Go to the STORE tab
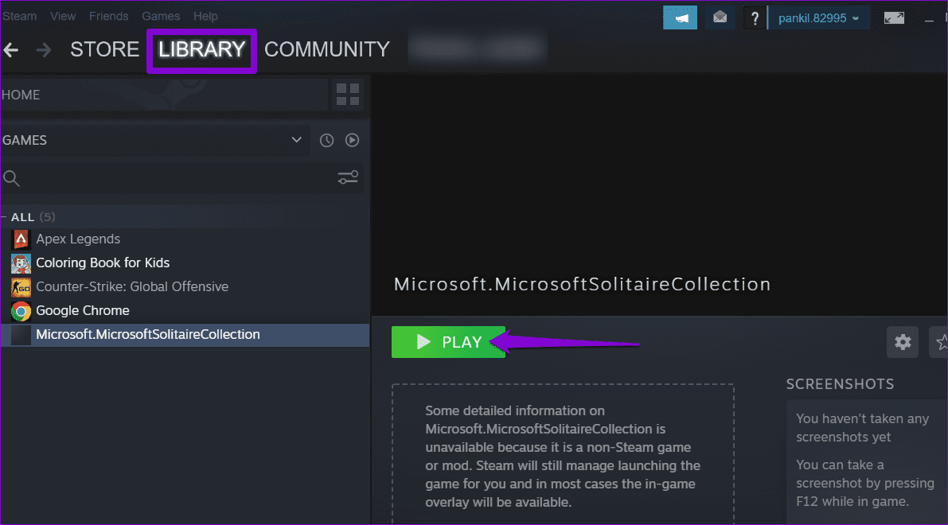This screenshot has height=525, width=948. [x=104, y=49]
